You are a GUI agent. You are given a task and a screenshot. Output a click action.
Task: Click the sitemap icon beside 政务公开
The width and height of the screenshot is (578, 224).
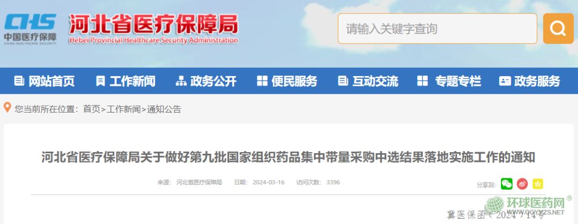coord(181,81)
